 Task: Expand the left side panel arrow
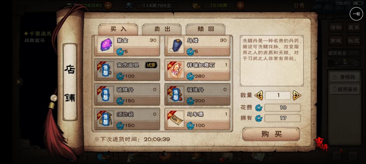(18, 82)
